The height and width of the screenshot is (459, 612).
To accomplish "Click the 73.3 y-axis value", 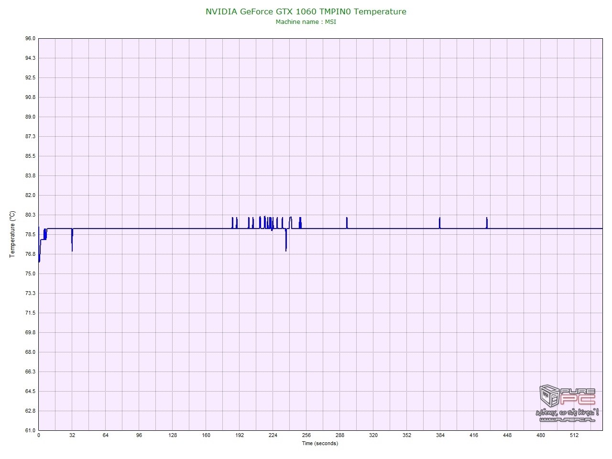I will point(30,293).
